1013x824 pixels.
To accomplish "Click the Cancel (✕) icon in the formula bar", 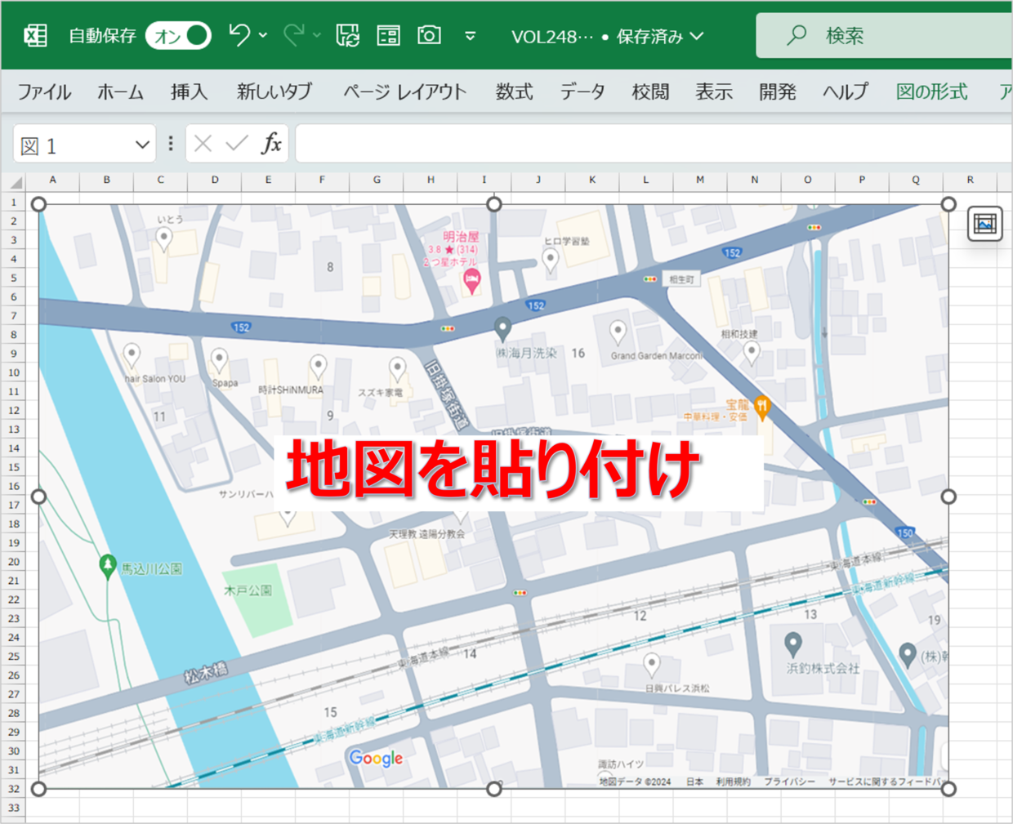I will point(203,143).
